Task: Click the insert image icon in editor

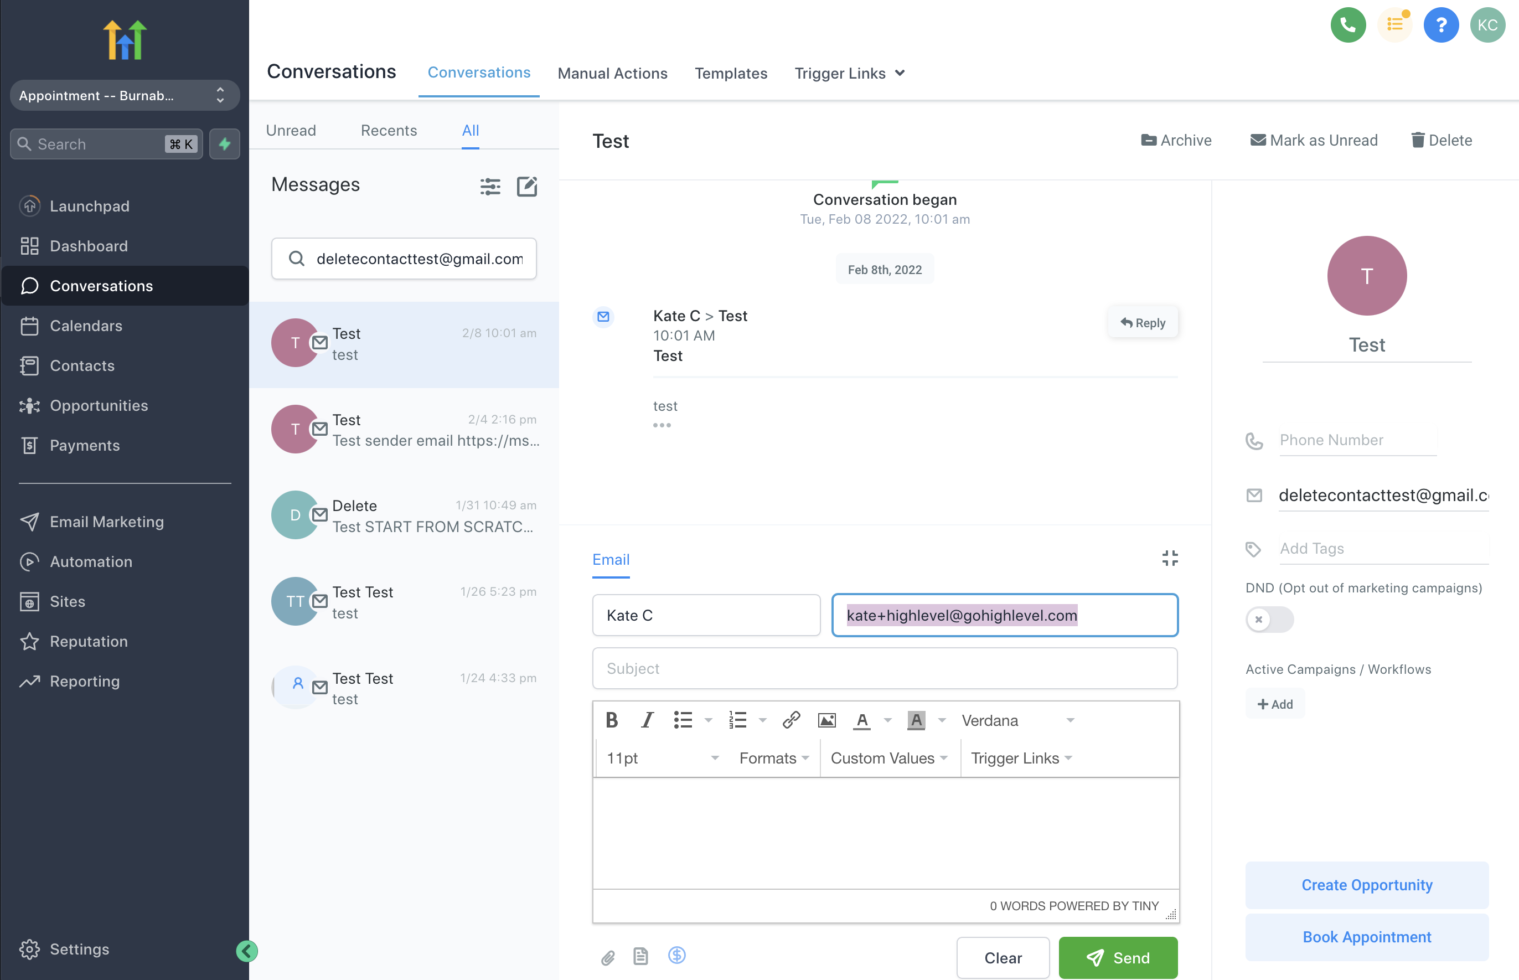Action: 826,720
